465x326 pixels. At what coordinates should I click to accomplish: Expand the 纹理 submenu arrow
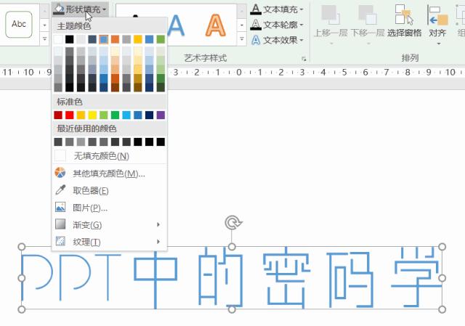click(158, 242)
